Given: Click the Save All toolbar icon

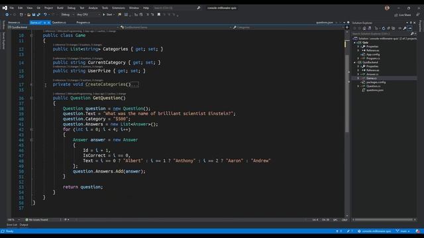Looking at the screenshot, I should [x=38, y=15].
